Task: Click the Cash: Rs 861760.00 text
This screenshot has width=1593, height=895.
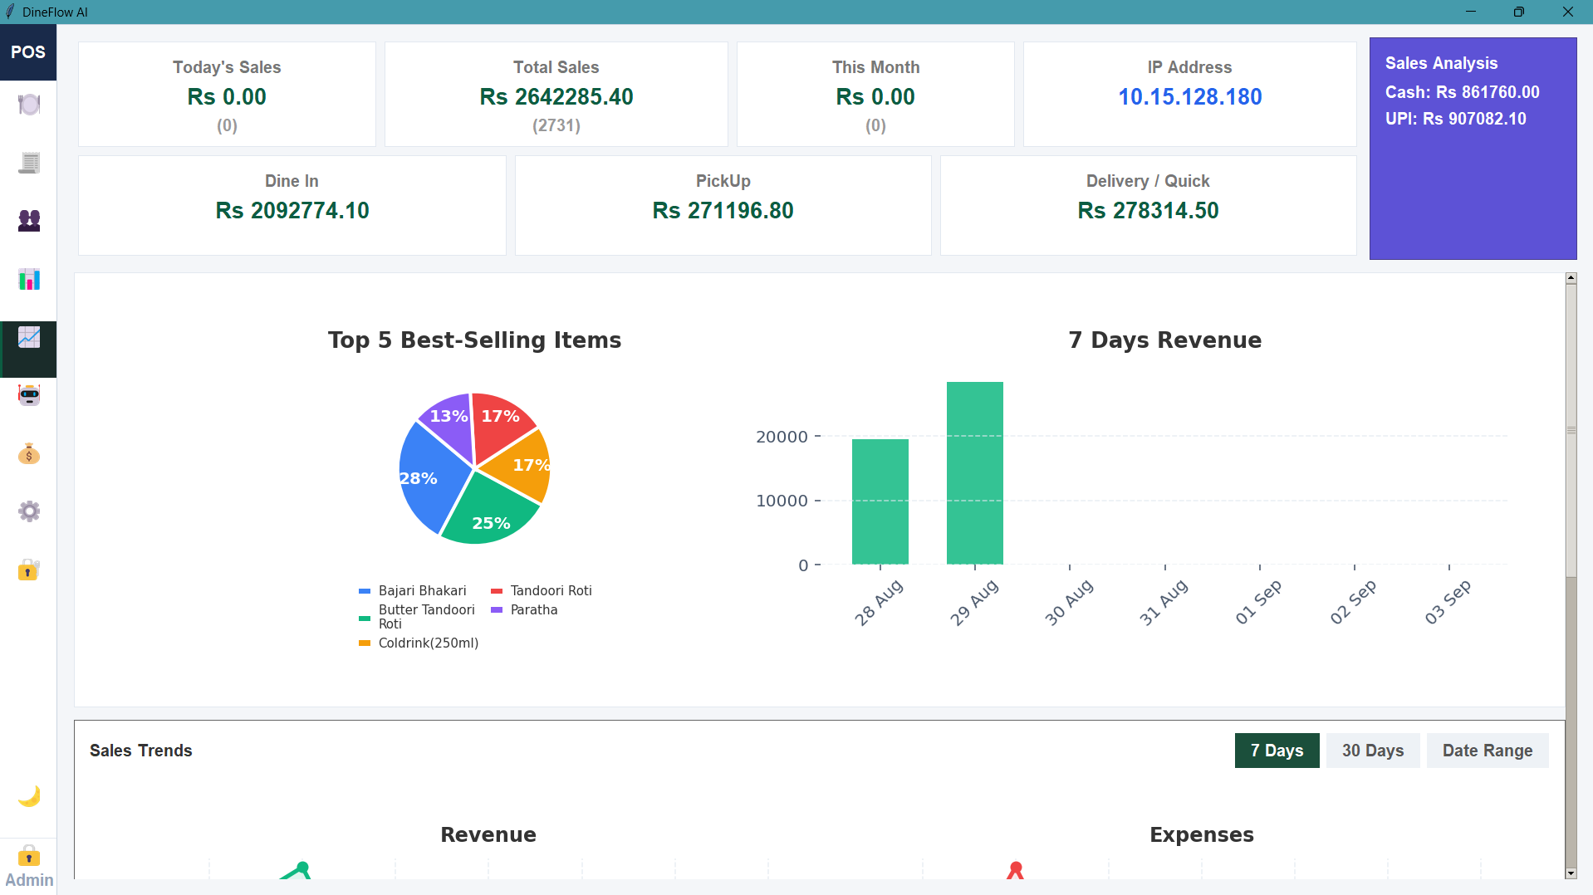Action: 1462,92
